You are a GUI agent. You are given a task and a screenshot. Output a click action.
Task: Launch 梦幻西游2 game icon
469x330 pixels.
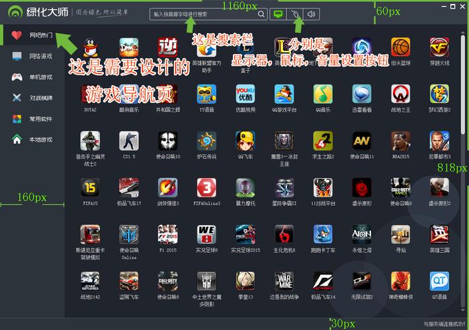click(x=439, y=94)
